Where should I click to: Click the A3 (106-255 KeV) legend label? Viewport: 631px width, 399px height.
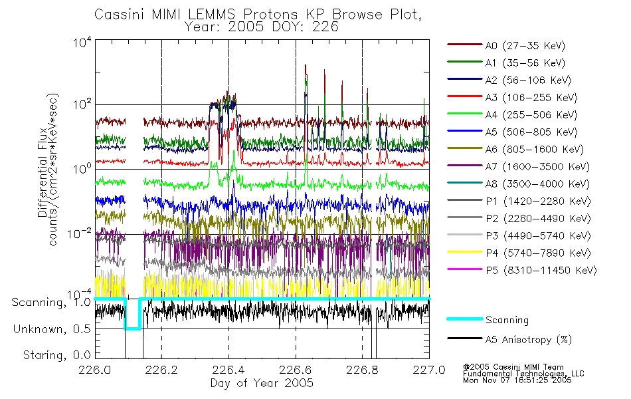click(x=531, y=98)
